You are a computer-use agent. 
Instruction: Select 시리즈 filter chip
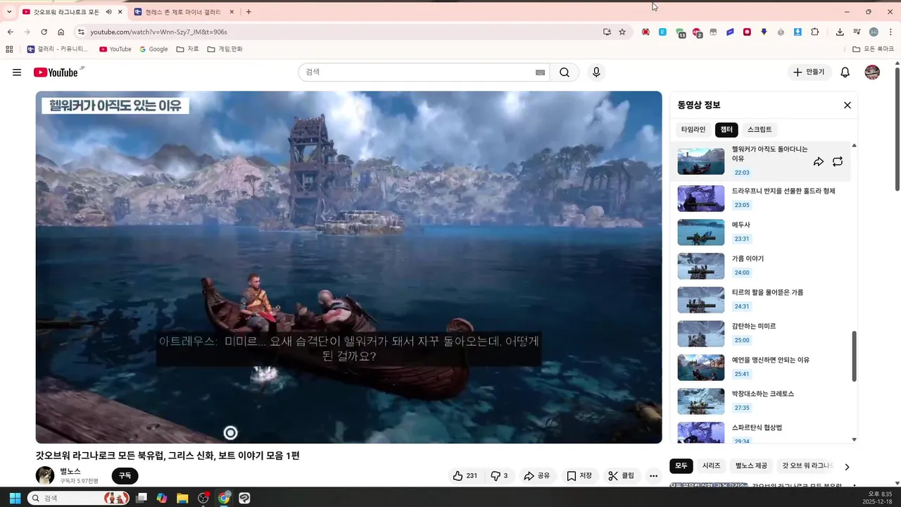point(712,466)
